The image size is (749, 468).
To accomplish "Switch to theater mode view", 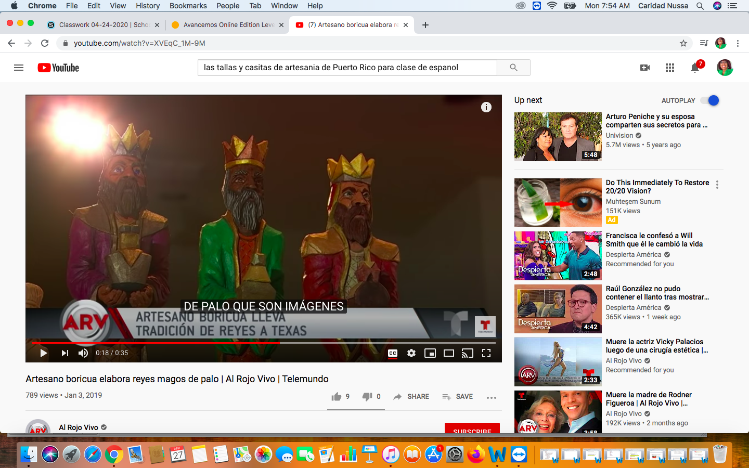I will coord(449,353).
